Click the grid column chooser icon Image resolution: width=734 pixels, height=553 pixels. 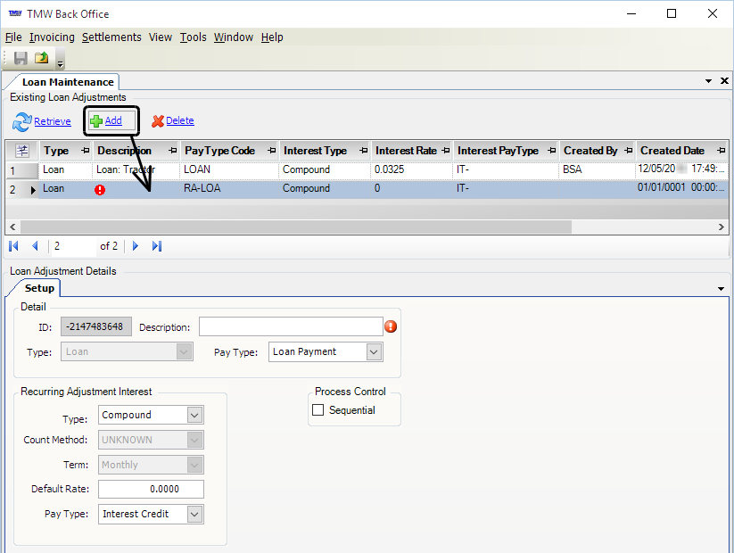click(x=22, y=151)
